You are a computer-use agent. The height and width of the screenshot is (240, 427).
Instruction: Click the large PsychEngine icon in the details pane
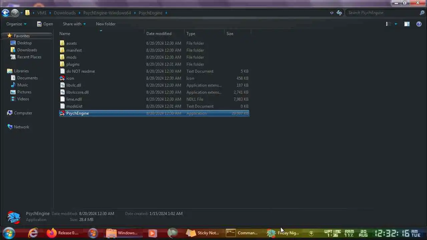pos(14,217)
